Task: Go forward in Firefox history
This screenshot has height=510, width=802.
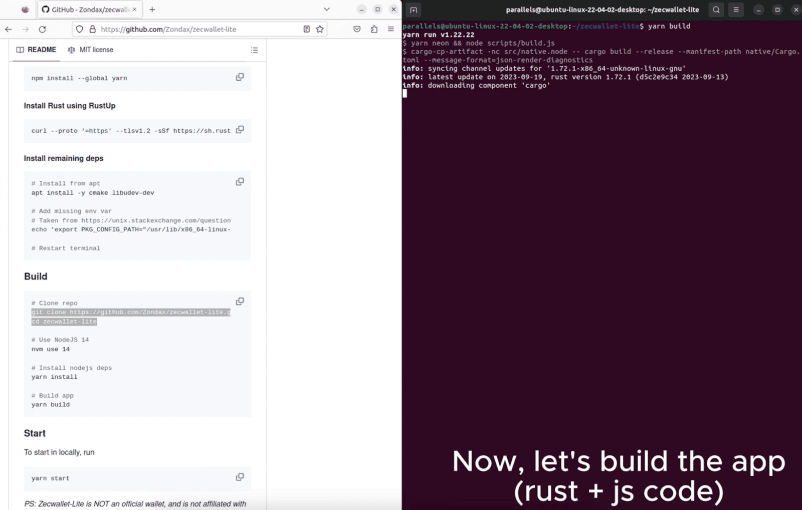Action: click(26, 29)
